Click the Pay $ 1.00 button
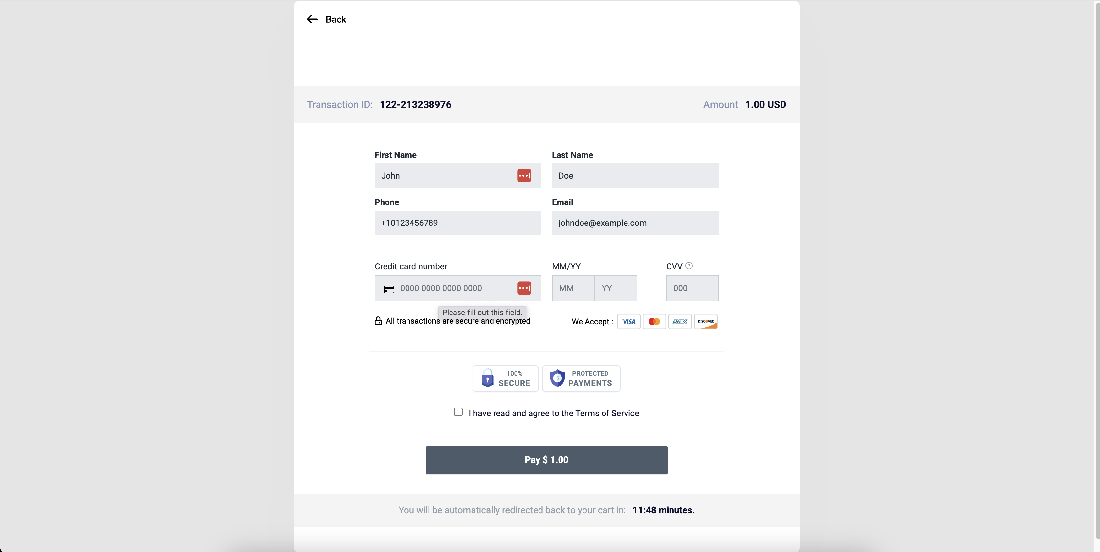This screenshot has width=1100, height=552. (547, 460)
